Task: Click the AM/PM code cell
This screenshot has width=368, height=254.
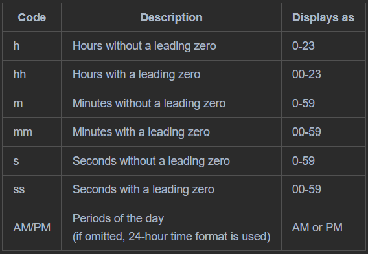Action: pyautogui.click(x=32, y=228)
